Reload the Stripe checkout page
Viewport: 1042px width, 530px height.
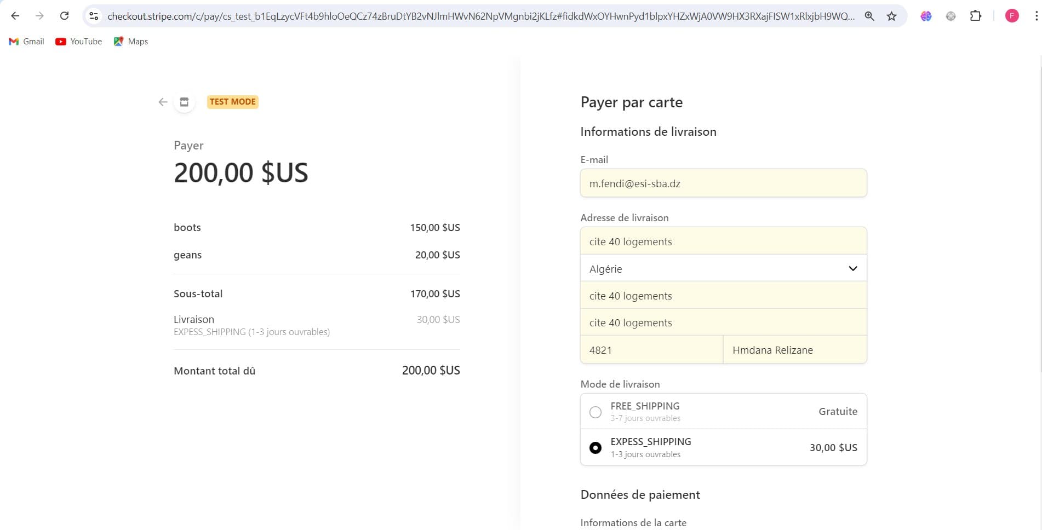[64, 16]
